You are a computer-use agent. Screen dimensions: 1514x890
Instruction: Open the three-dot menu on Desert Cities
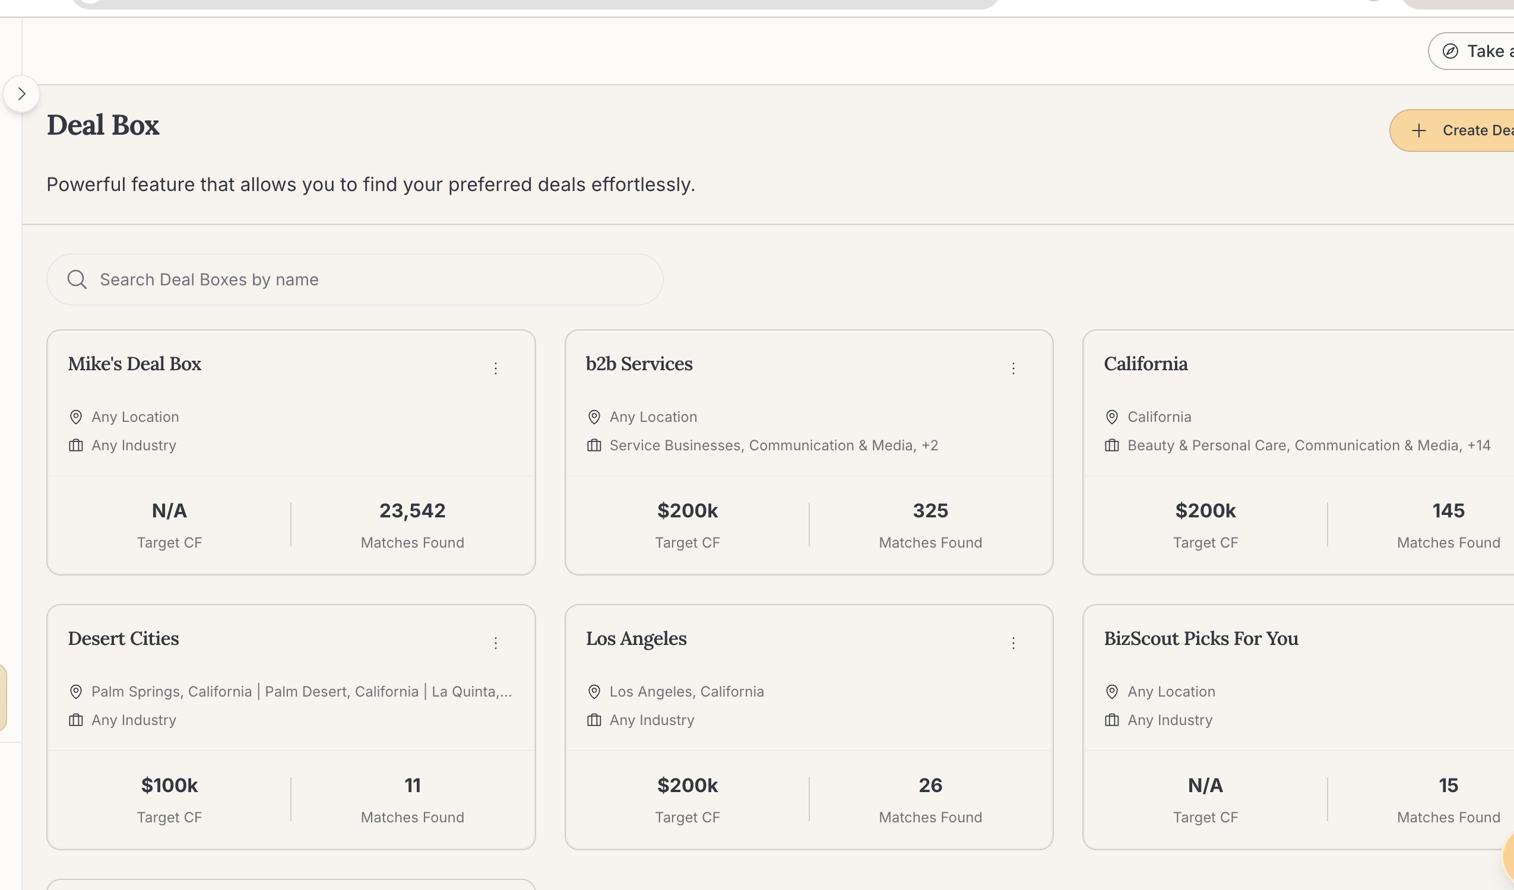[496, 643]
